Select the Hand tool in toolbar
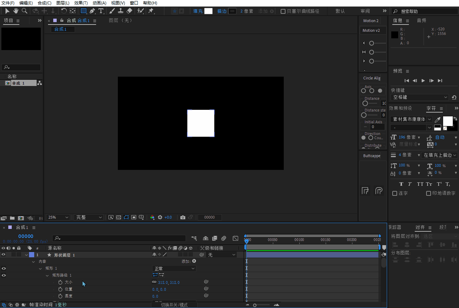This screenshot has width=459, height=308. [x=16, y=11]
